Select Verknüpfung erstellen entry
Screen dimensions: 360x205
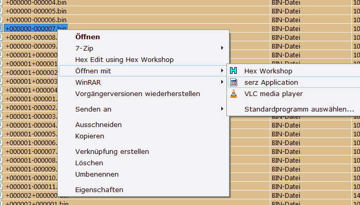click(112, 152)
